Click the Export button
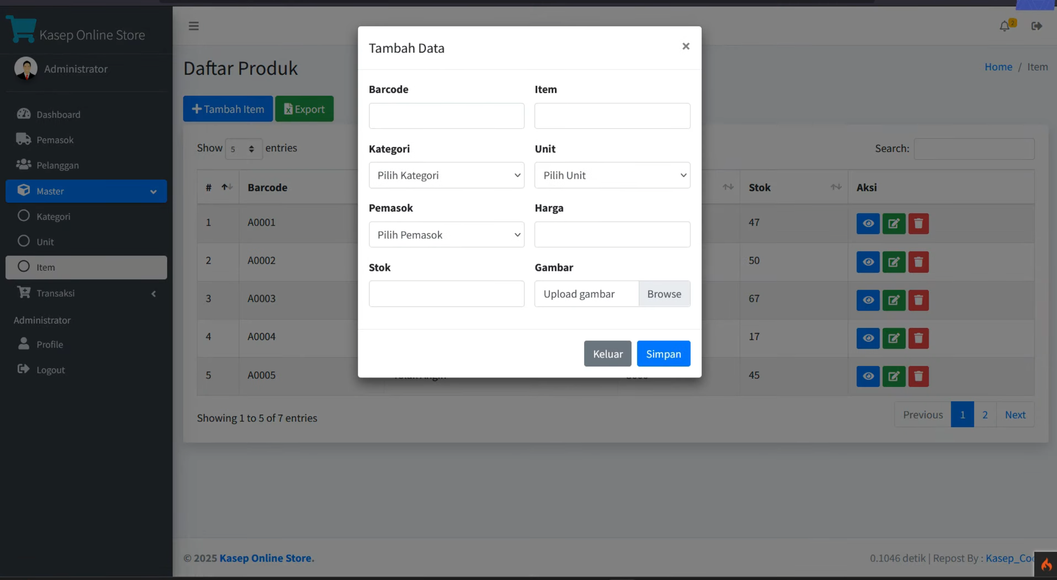 pyautogui.click(x=304, y=109)
